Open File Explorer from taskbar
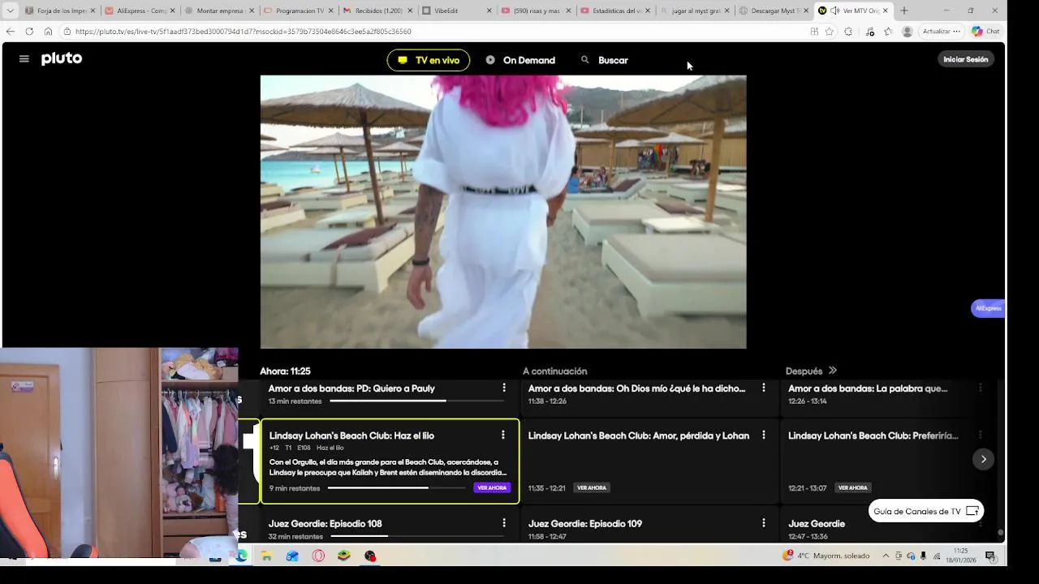 (266, 556)
